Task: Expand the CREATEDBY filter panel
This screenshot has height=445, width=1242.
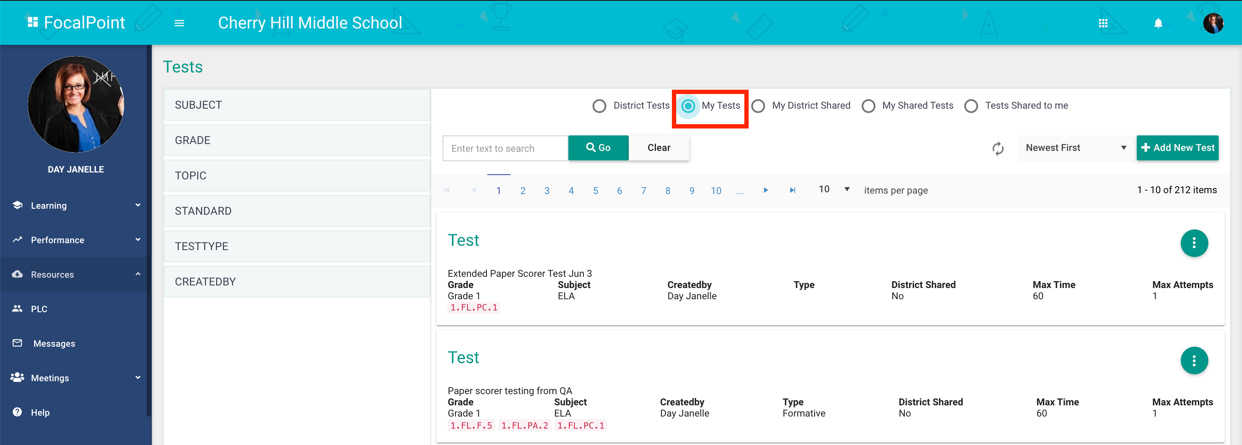Action: click(297, 282)
